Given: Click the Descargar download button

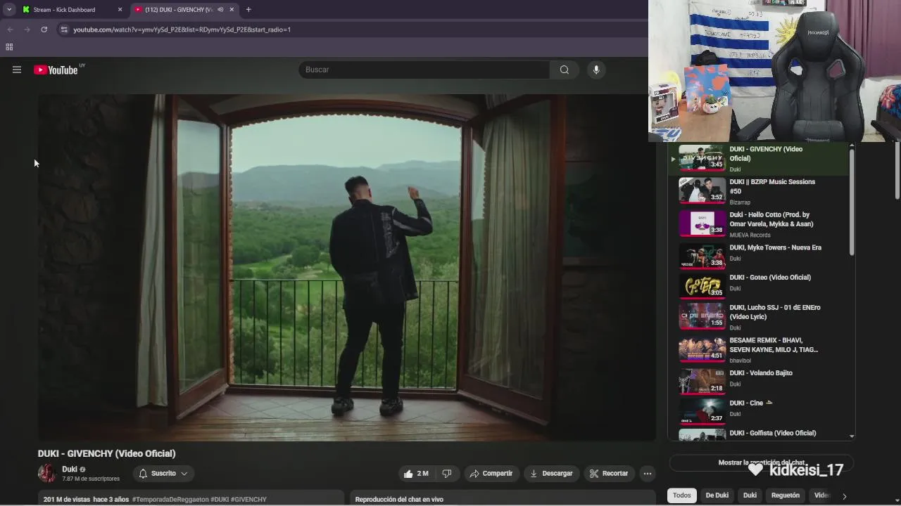Looking at the screenshot, I should pos(551,474).
